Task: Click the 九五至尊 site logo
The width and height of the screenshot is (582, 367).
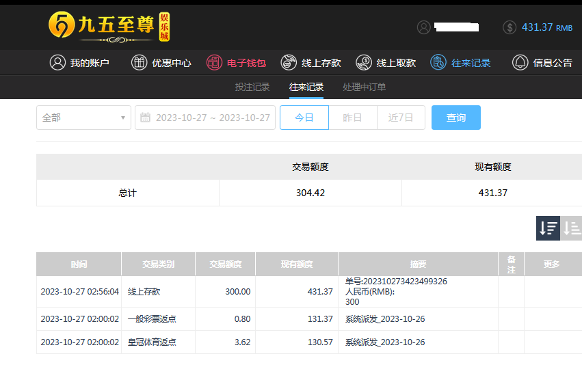Action: click(x=109, y=26)
